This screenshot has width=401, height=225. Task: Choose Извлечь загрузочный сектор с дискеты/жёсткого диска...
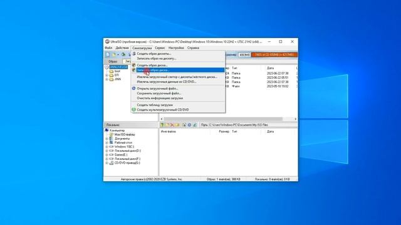tap(178, 77)
